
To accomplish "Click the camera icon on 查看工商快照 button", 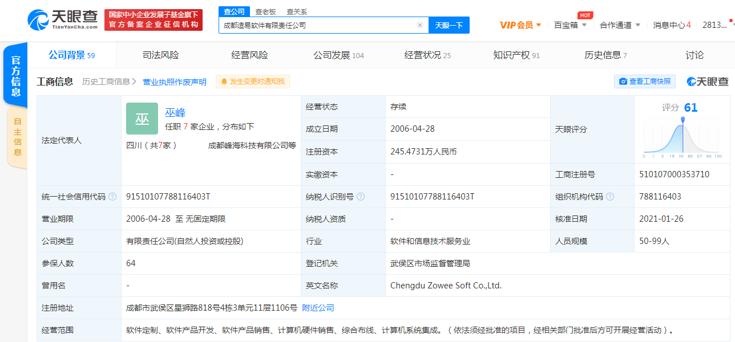I will click(x=624, y=81).
